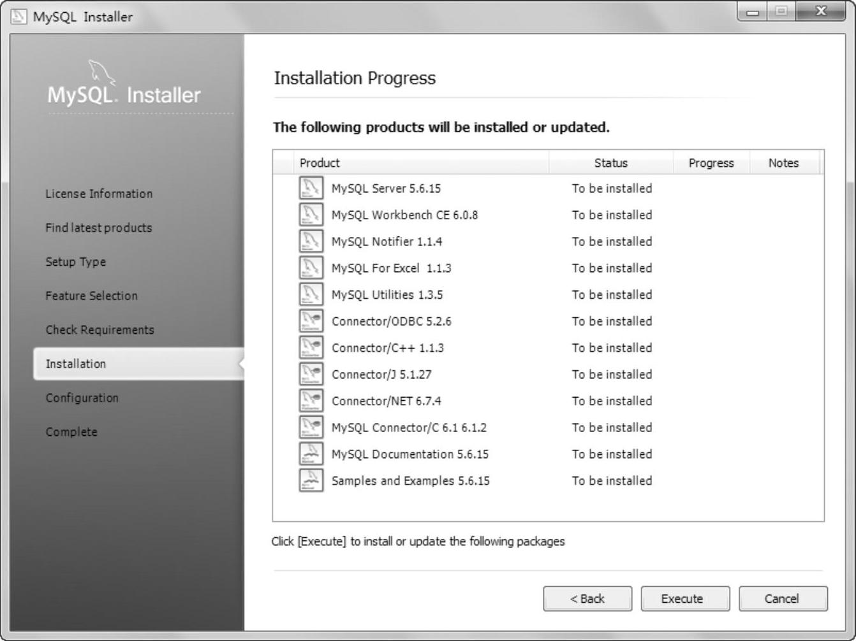Screen dimensions: 856x641
Task: Select the Installation step in sidebar
Action: coord(138,364)
